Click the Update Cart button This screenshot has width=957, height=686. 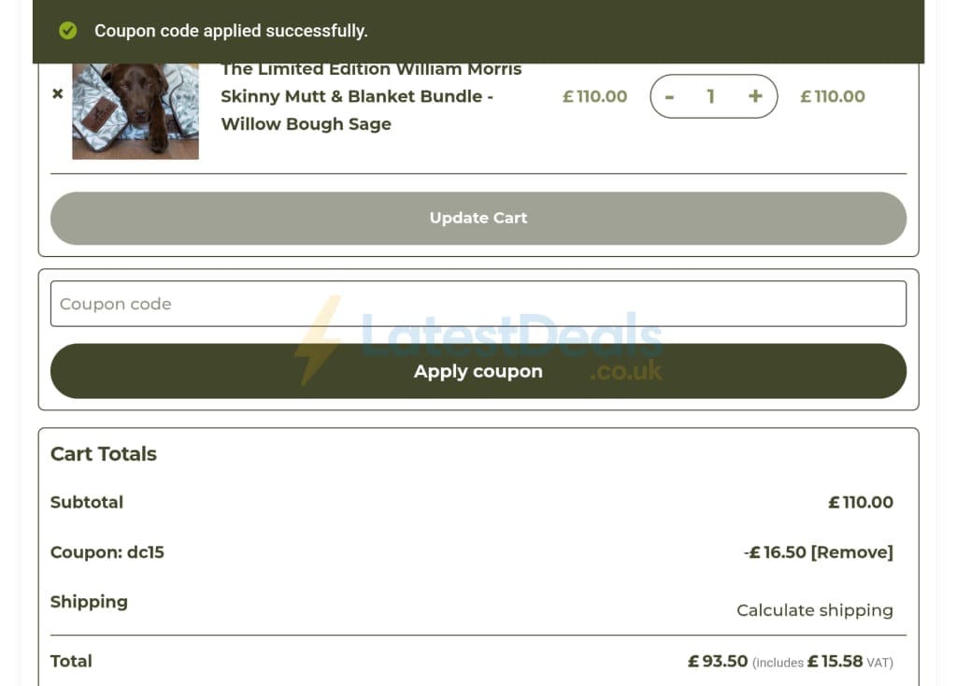pos(478,219)
